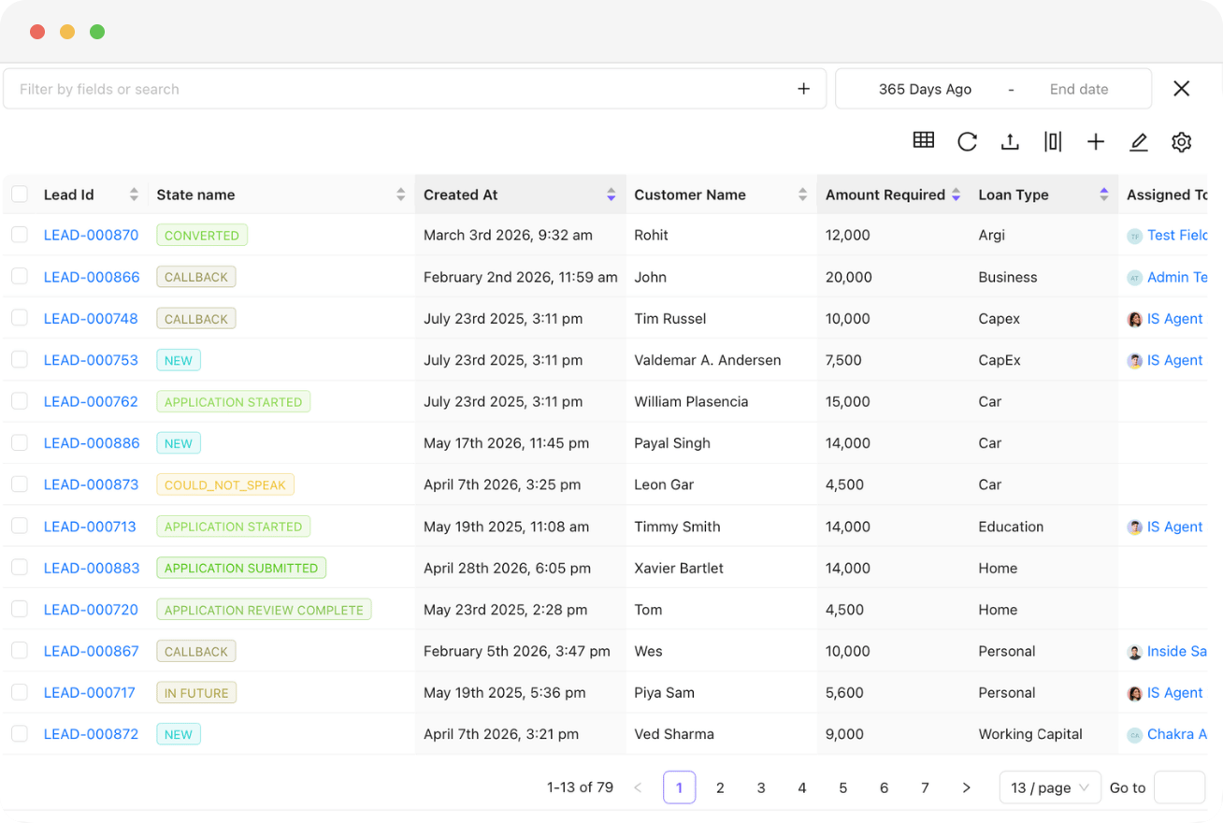This screenshot has width=1223, height=823.
Task: Select the checkbox for LEAD-000762
Action: pos(20,401)
